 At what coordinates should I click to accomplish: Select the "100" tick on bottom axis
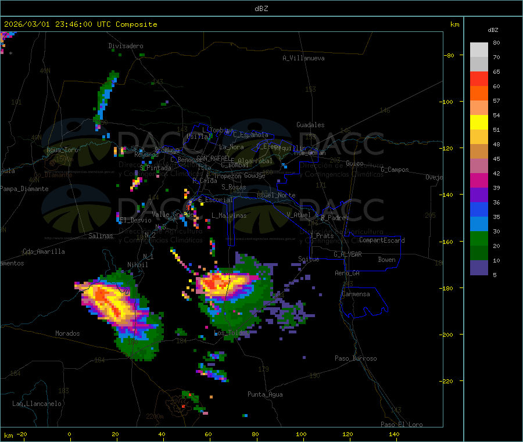[302, 434]
